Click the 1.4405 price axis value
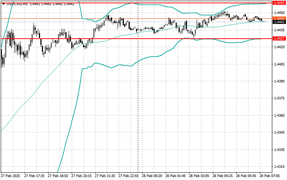 click(279, 64)
